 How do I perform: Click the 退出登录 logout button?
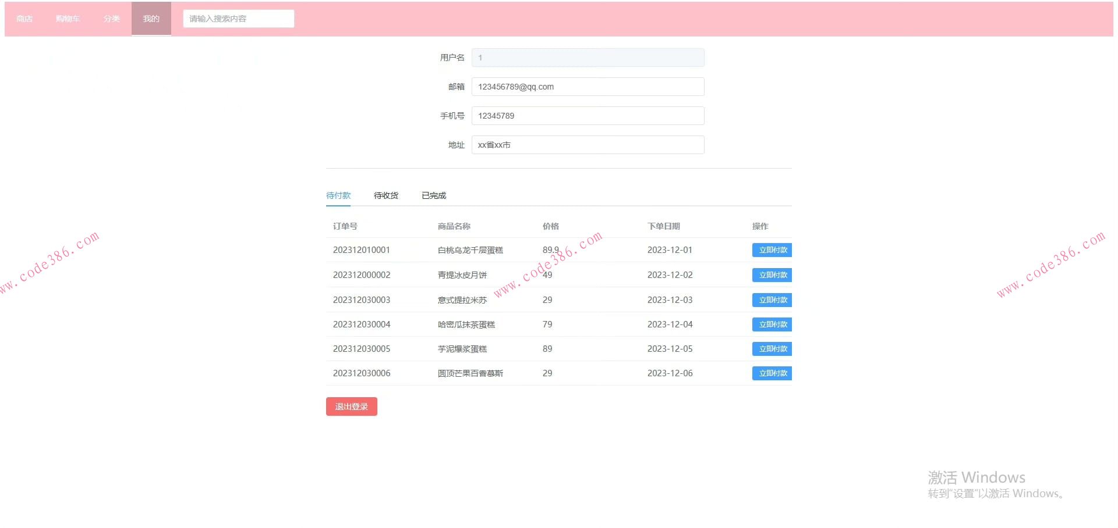point(351,406)
